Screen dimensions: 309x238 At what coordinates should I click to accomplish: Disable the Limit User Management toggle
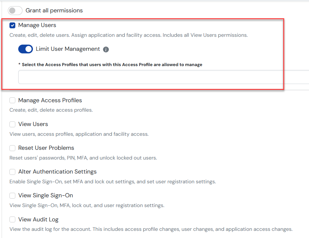point(25,49)
